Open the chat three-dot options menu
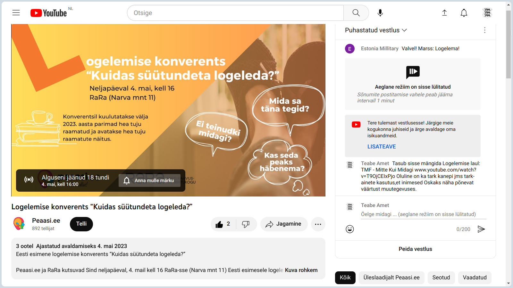 coord(485,30)
